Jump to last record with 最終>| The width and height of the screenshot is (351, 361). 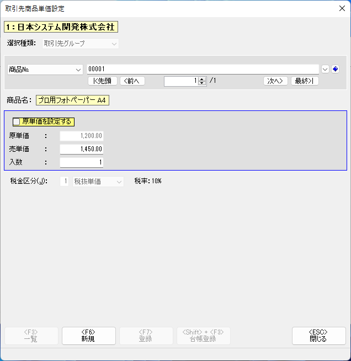pyautogui.click(x=305, y=81)
